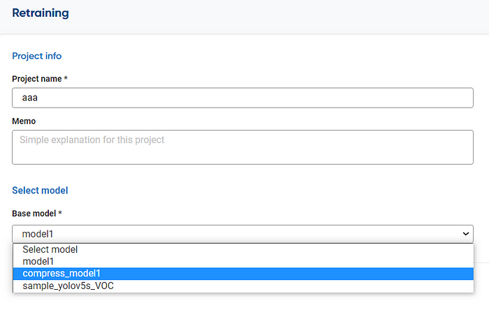
Task: Click the "Project info" section heading
Action: [x=37, y=56]
